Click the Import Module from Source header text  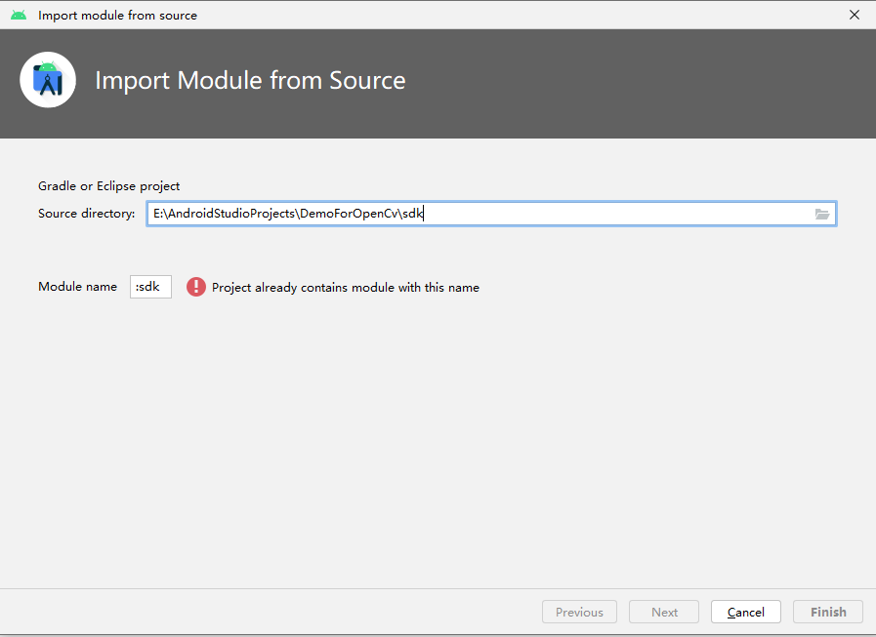point(250,80)
